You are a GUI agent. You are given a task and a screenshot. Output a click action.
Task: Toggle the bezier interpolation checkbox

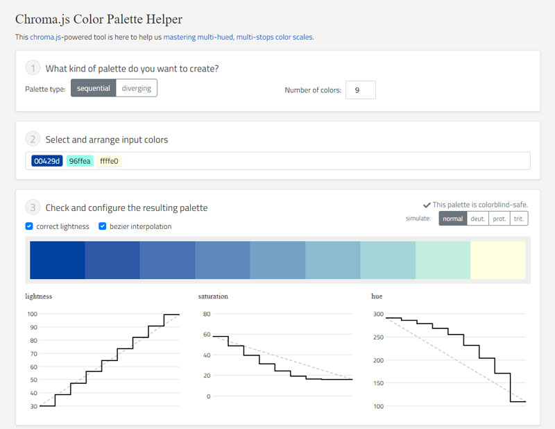102,226
